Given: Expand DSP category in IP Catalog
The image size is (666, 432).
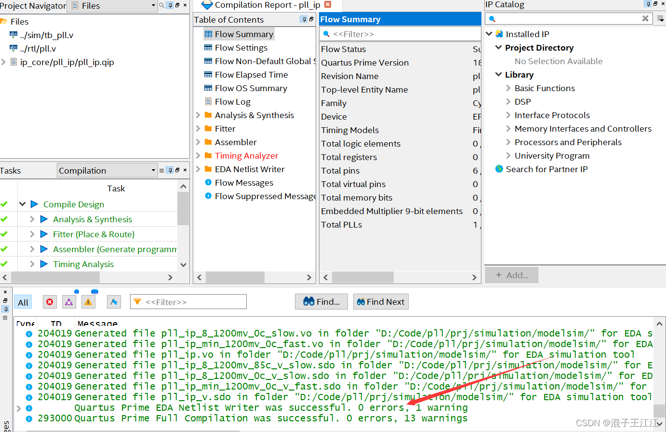Looking at the screenshot, I should click(x=508, y=101).
